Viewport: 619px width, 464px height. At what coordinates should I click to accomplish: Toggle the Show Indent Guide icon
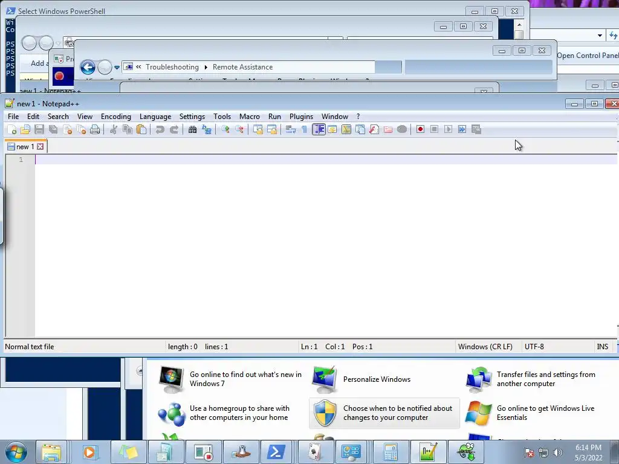coord(319,129)
